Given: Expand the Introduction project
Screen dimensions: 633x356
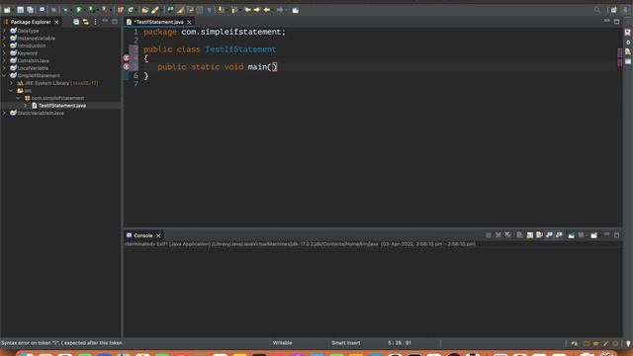Looking at the screenshot, I should (x=4, y=45).
